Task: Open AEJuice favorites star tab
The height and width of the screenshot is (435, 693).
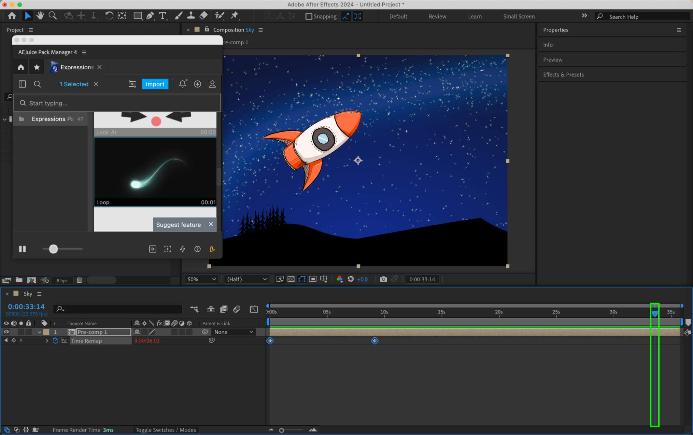Action: 37,67
